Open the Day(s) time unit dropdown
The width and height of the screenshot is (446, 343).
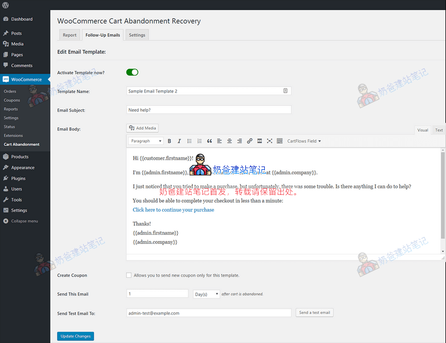pyautogui.click(x=206, y=294)
